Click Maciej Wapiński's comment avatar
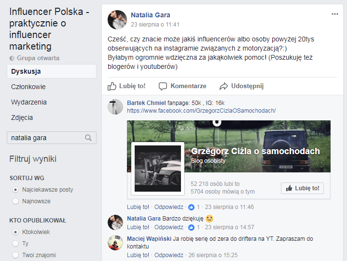 (115, 243)
